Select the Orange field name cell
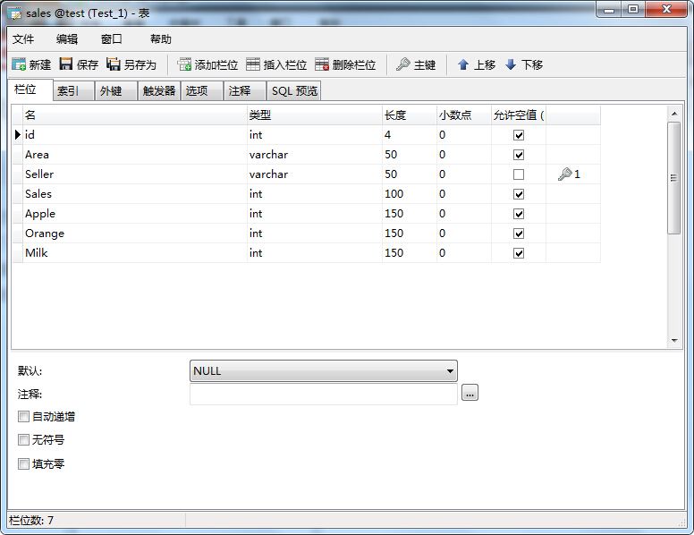This screenshot has height=535, width=694. 134,234
